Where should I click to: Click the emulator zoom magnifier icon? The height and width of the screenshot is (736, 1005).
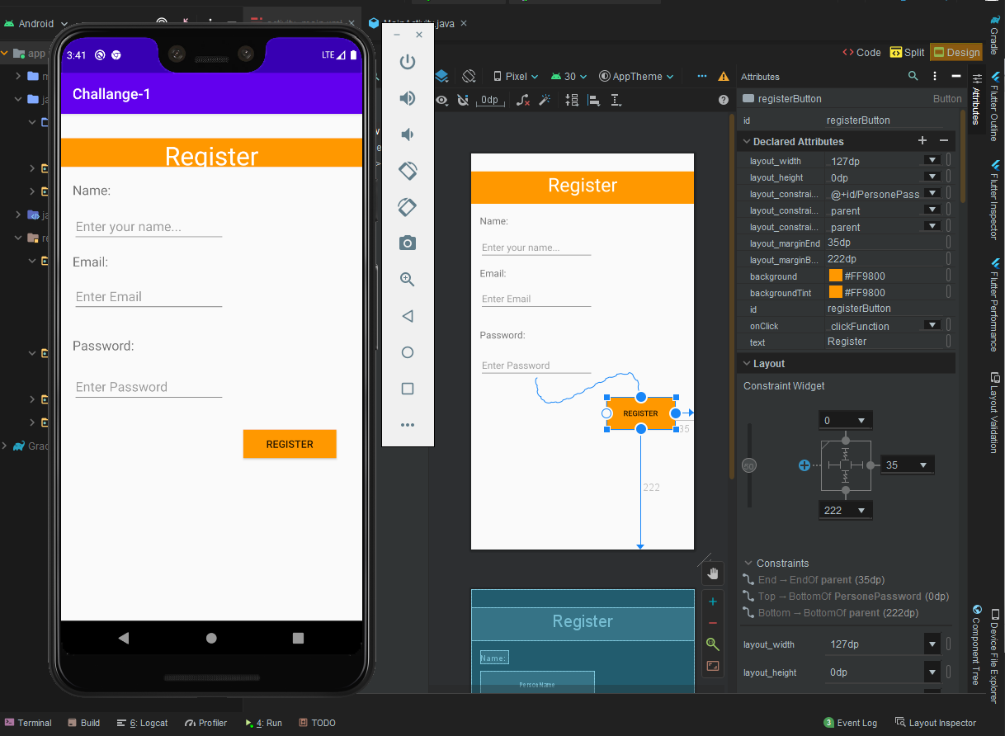click(x=408, y=280)
